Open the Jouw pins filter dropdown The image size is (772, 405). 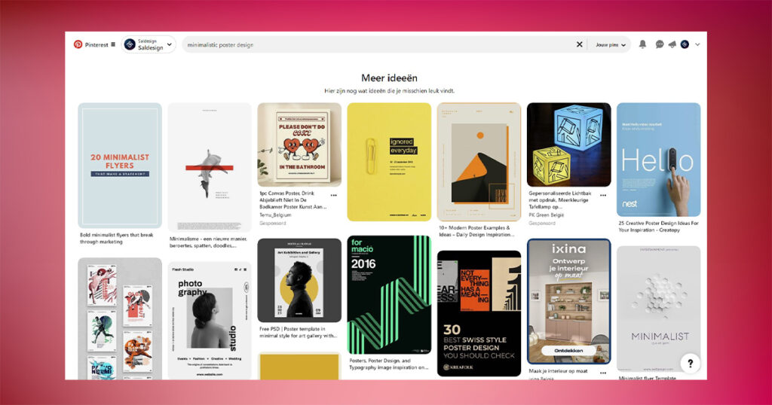coord(611,44)
